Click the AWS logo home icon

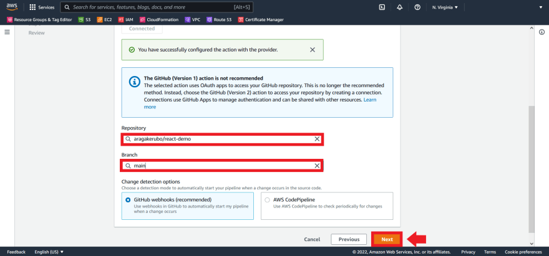pyautogui.click(x=12, y=7)
